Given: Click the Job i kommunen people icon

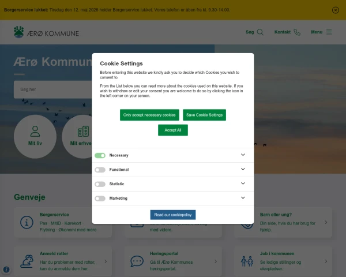Looking at the screenshot, I should pos(247,261).
